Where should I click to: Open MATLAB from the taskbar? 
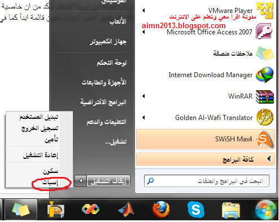pos(126,210)
